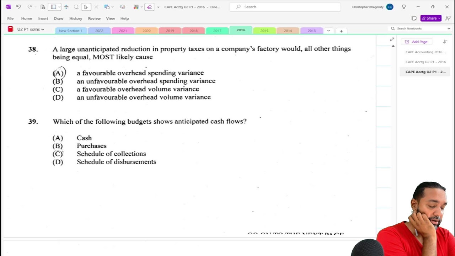Switch to the 2014 section tab

288,31
